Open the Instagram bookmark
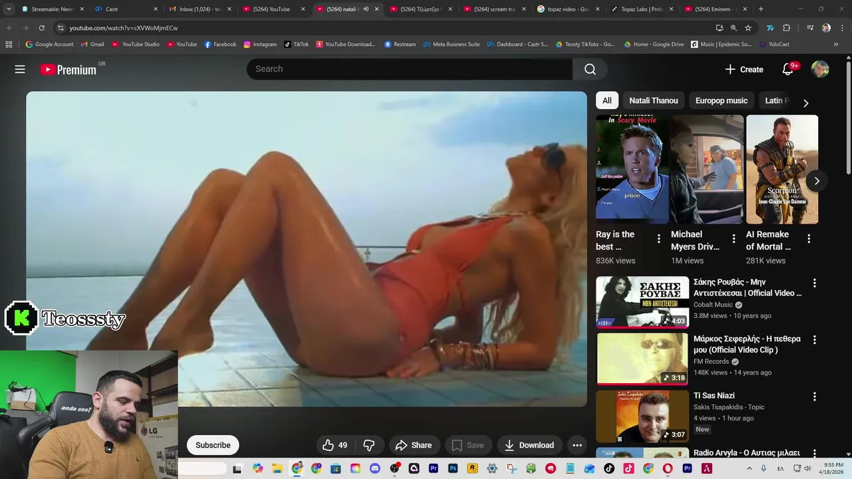 point(260,45)
